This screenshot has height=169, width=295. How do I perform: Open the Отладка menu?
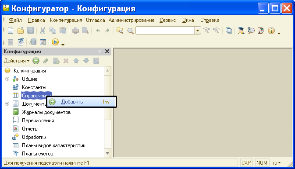(96, 20)
